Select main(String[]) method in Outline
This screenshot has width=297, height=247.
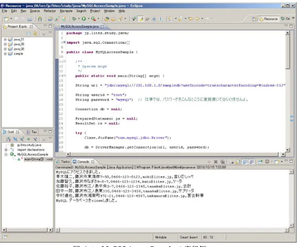[38, 159]
